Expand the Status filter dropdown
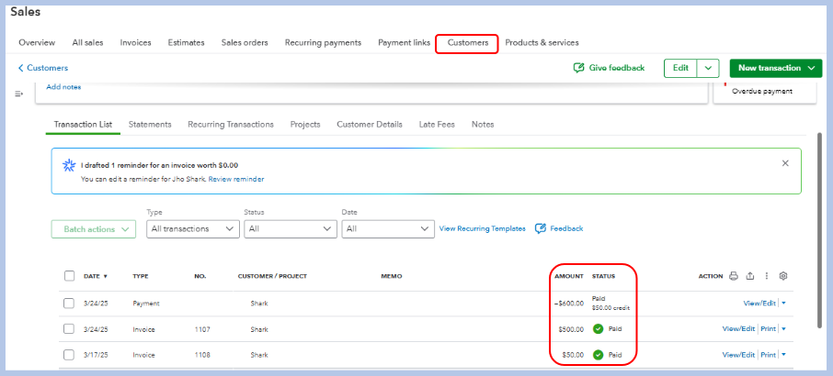This screenshot has height=376, width=833. click(290, 228)
